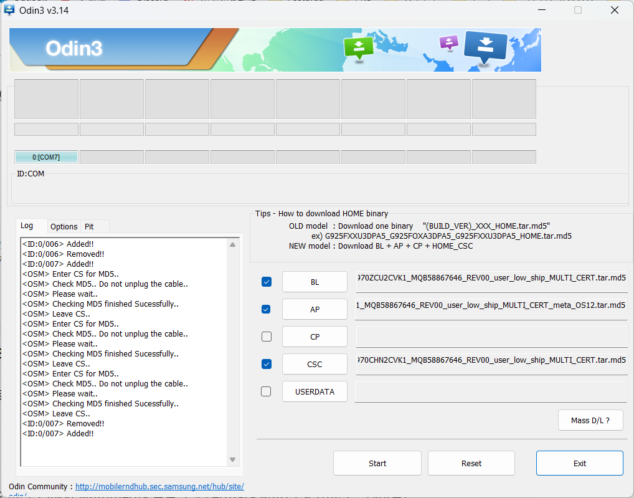
Task: Click the BL file button
Action: [x=315, y=282]
